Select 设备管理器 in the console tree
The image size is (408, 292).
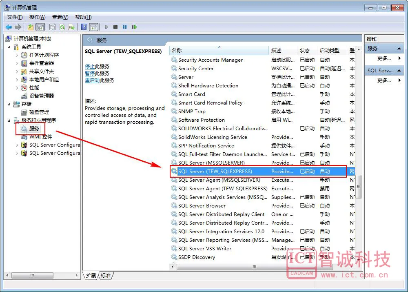tap(41, 96)
